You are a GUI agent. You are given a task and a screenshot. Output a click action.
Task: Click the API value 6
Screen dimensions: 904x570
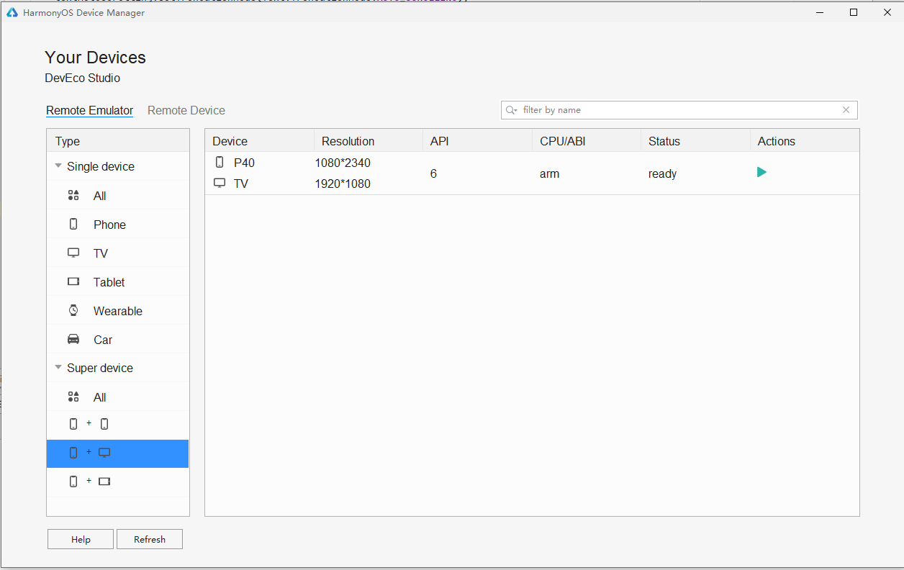click(433, 173)
